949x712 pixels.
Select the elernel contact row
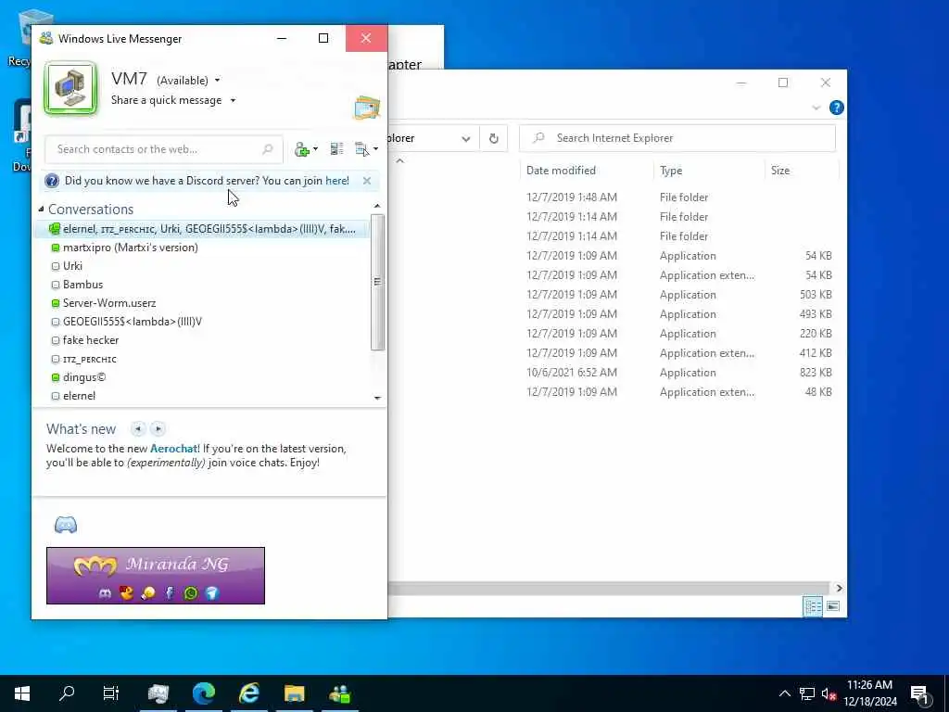click(x=203, y=396)
